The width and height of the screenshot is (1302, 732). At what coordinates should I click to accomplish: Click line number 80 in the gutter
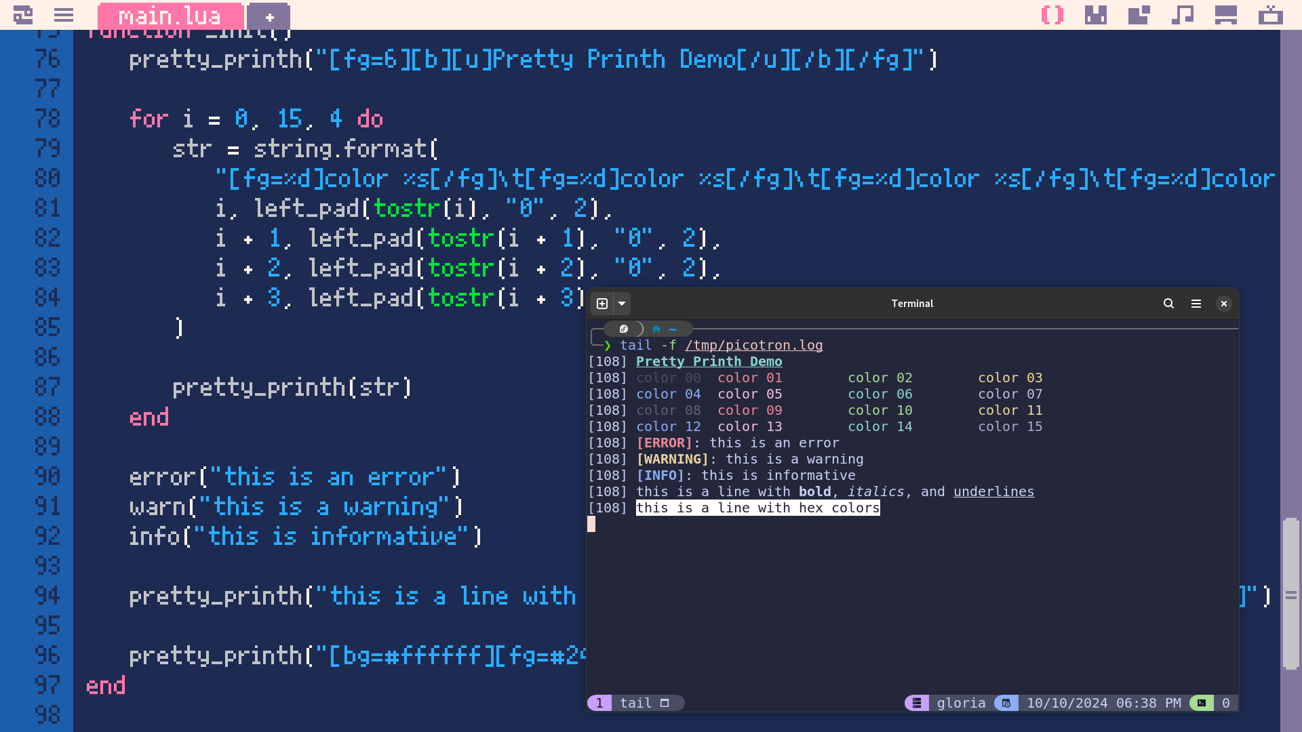pos(47,179)
